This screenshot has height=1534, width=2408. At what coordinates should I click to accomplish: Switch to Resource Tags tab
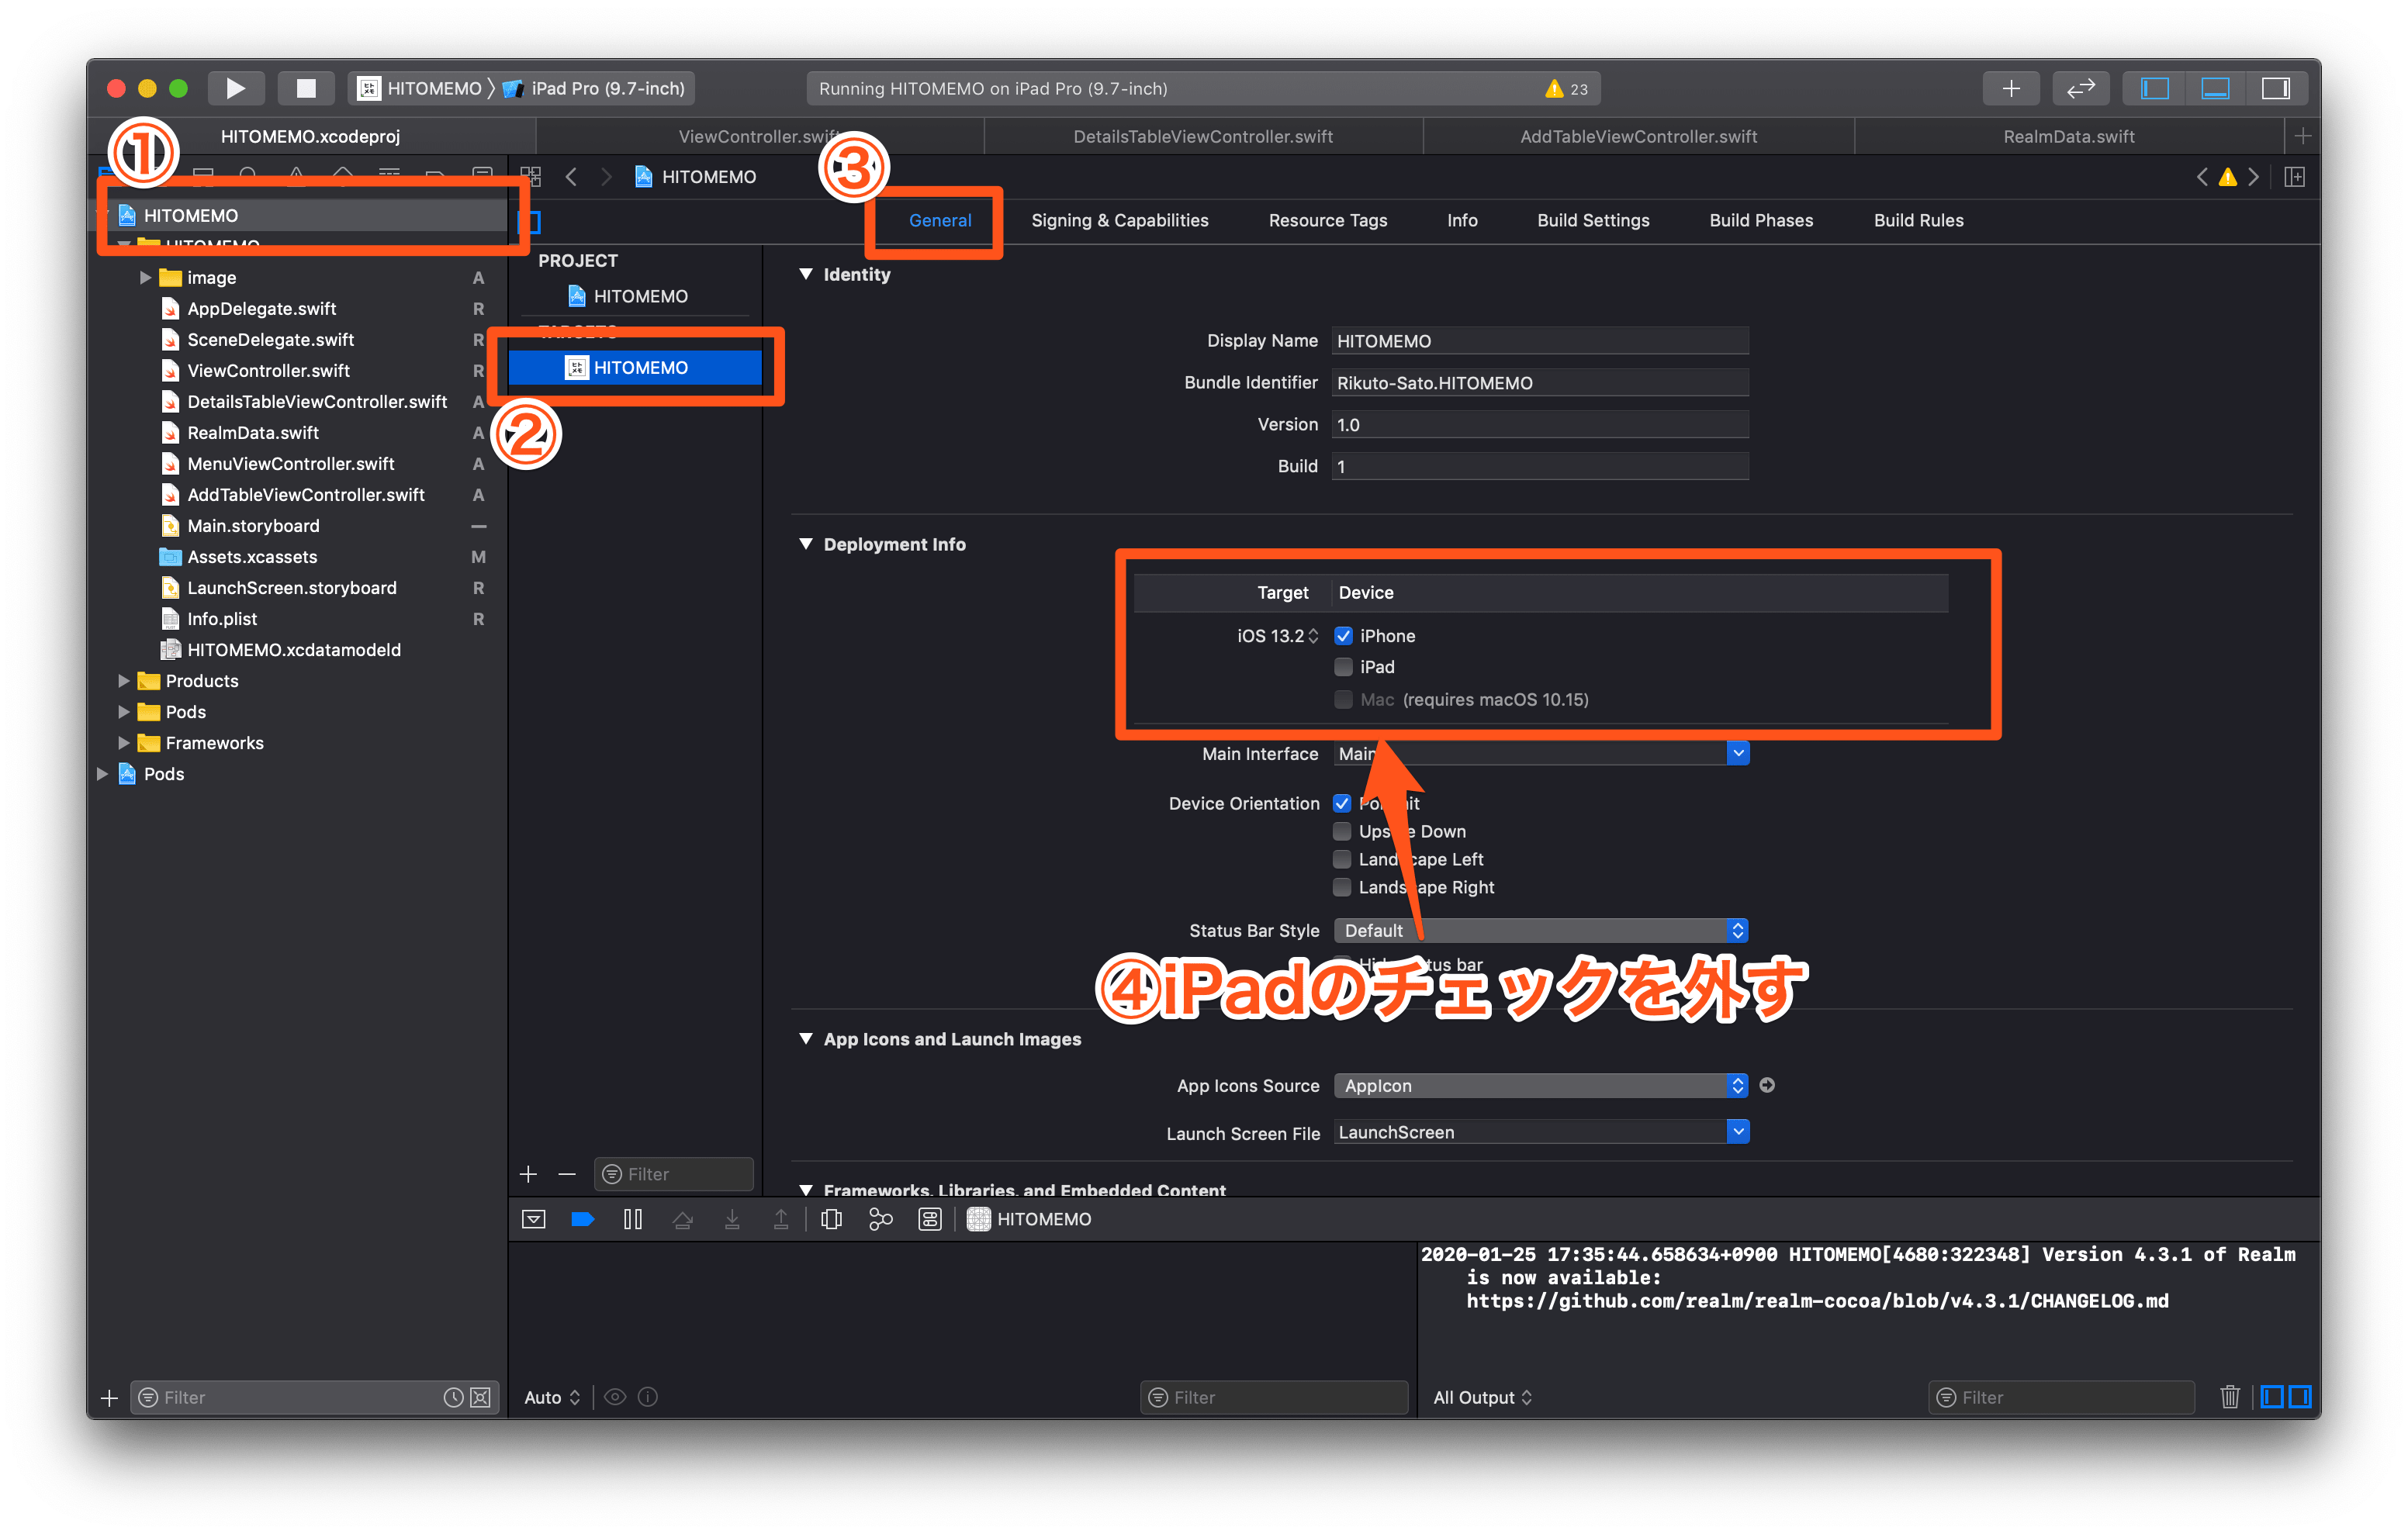coord(1327,220)
